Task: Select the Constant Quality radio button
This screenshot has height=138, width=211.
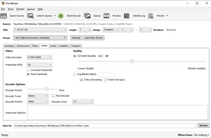Action: tap(75, 56)
